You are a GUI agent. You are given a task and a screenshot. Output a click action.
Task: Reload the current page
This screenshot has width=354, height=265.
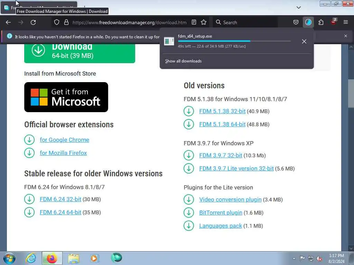click(33, 22)
